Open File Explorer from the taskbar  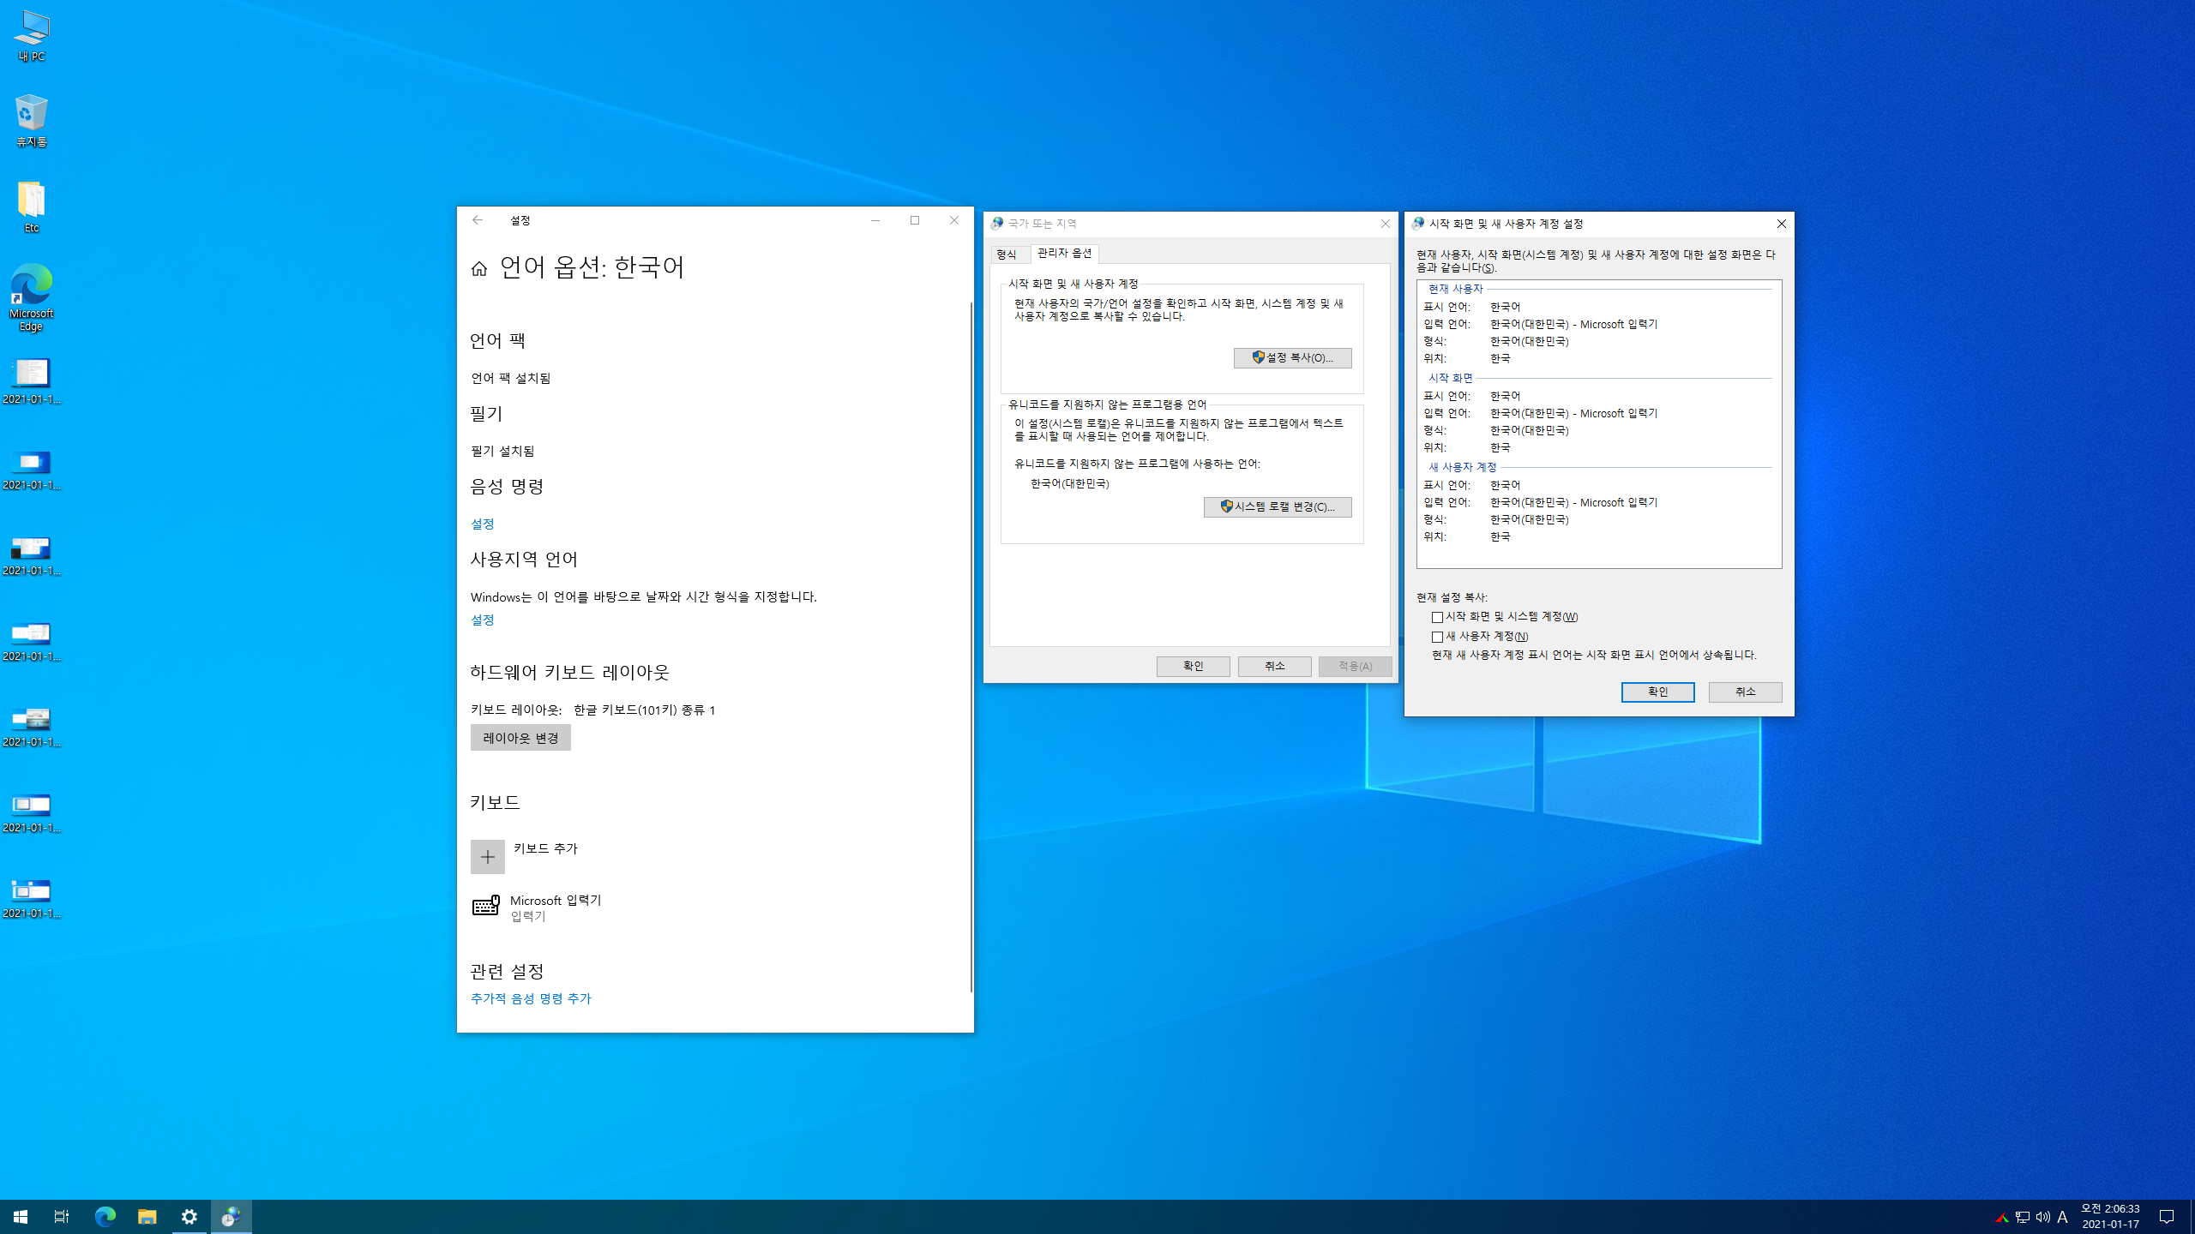147,1216
